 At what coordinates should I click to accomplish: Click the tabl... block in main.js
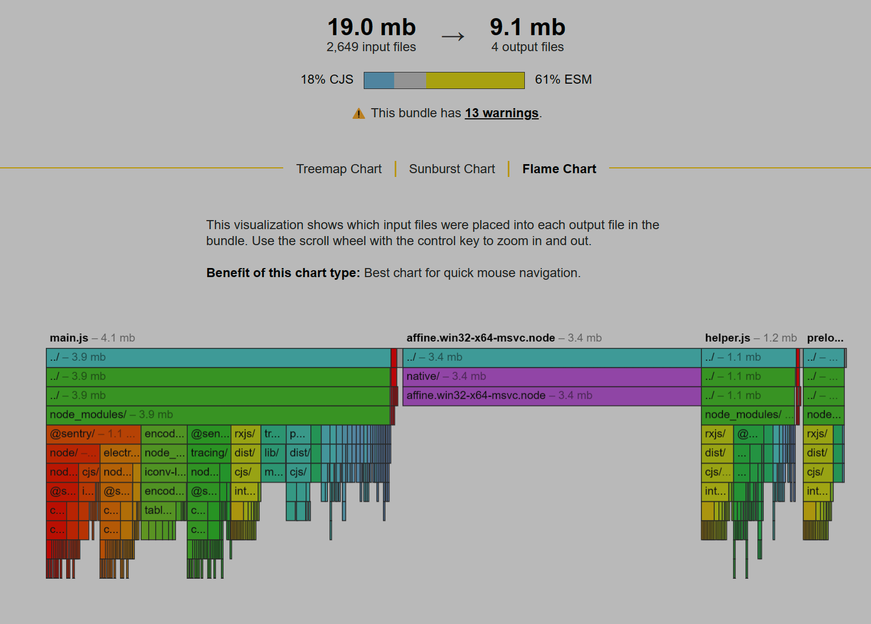click(158, 510)
